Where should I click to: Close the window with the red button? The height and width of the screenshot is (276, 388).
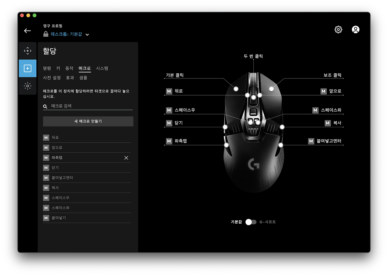(x=22, y=15)
